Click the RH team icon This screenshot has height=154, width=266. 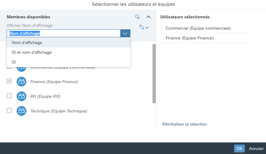coord(21,96)
